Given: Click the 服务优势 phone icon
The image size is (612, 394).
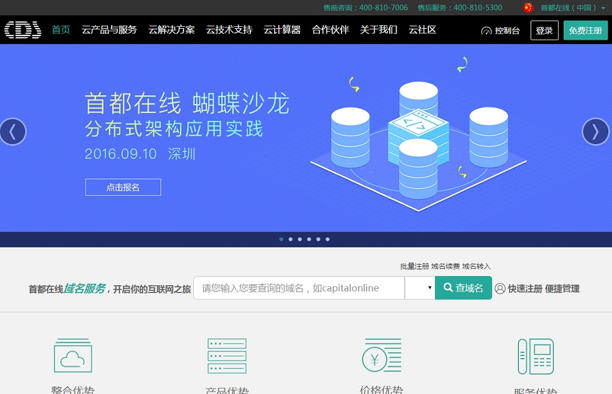Looking at the screenshot, I should (x=535, y=356).
